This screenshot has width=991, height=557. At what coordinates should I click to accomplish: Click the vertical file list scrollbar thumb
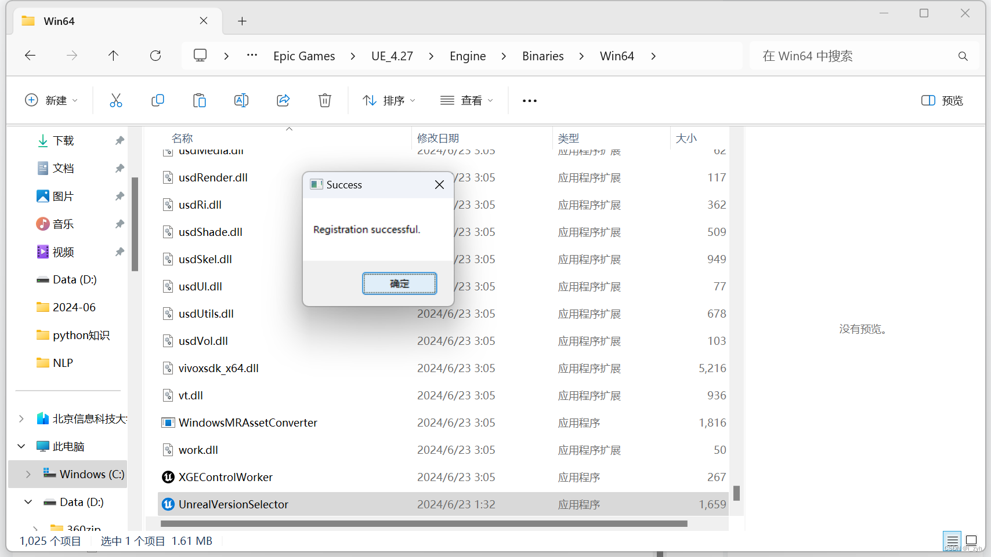[x=736, y=493]
